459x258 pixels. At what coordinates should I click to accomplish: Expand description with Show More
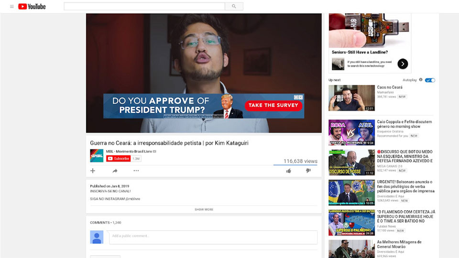pos(204,209)
